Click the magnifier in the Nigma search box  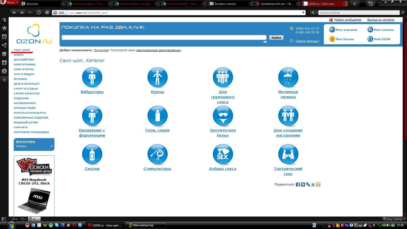pyautogui.click(x=402, y=12)
